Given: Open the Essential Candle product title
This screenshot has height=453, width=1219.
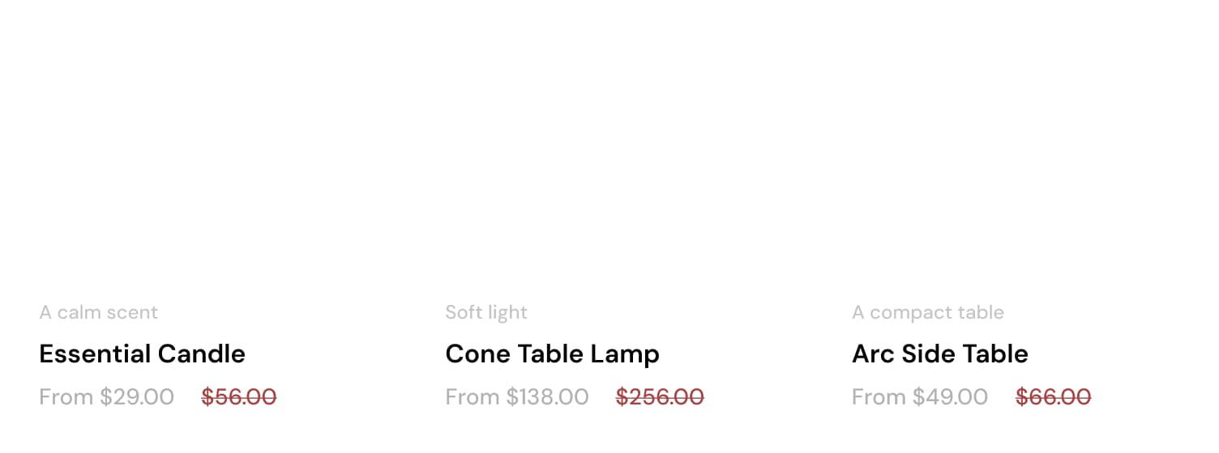Looking at the screenshot, I should pos(142,354).
